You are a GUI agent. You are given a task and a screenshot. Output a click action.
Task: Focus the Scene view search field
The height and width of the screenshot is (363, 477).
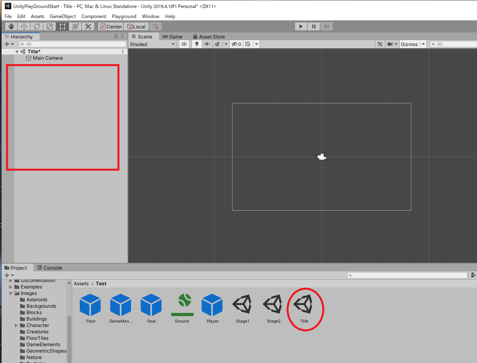pyautogui.click(x=453, y=44)
